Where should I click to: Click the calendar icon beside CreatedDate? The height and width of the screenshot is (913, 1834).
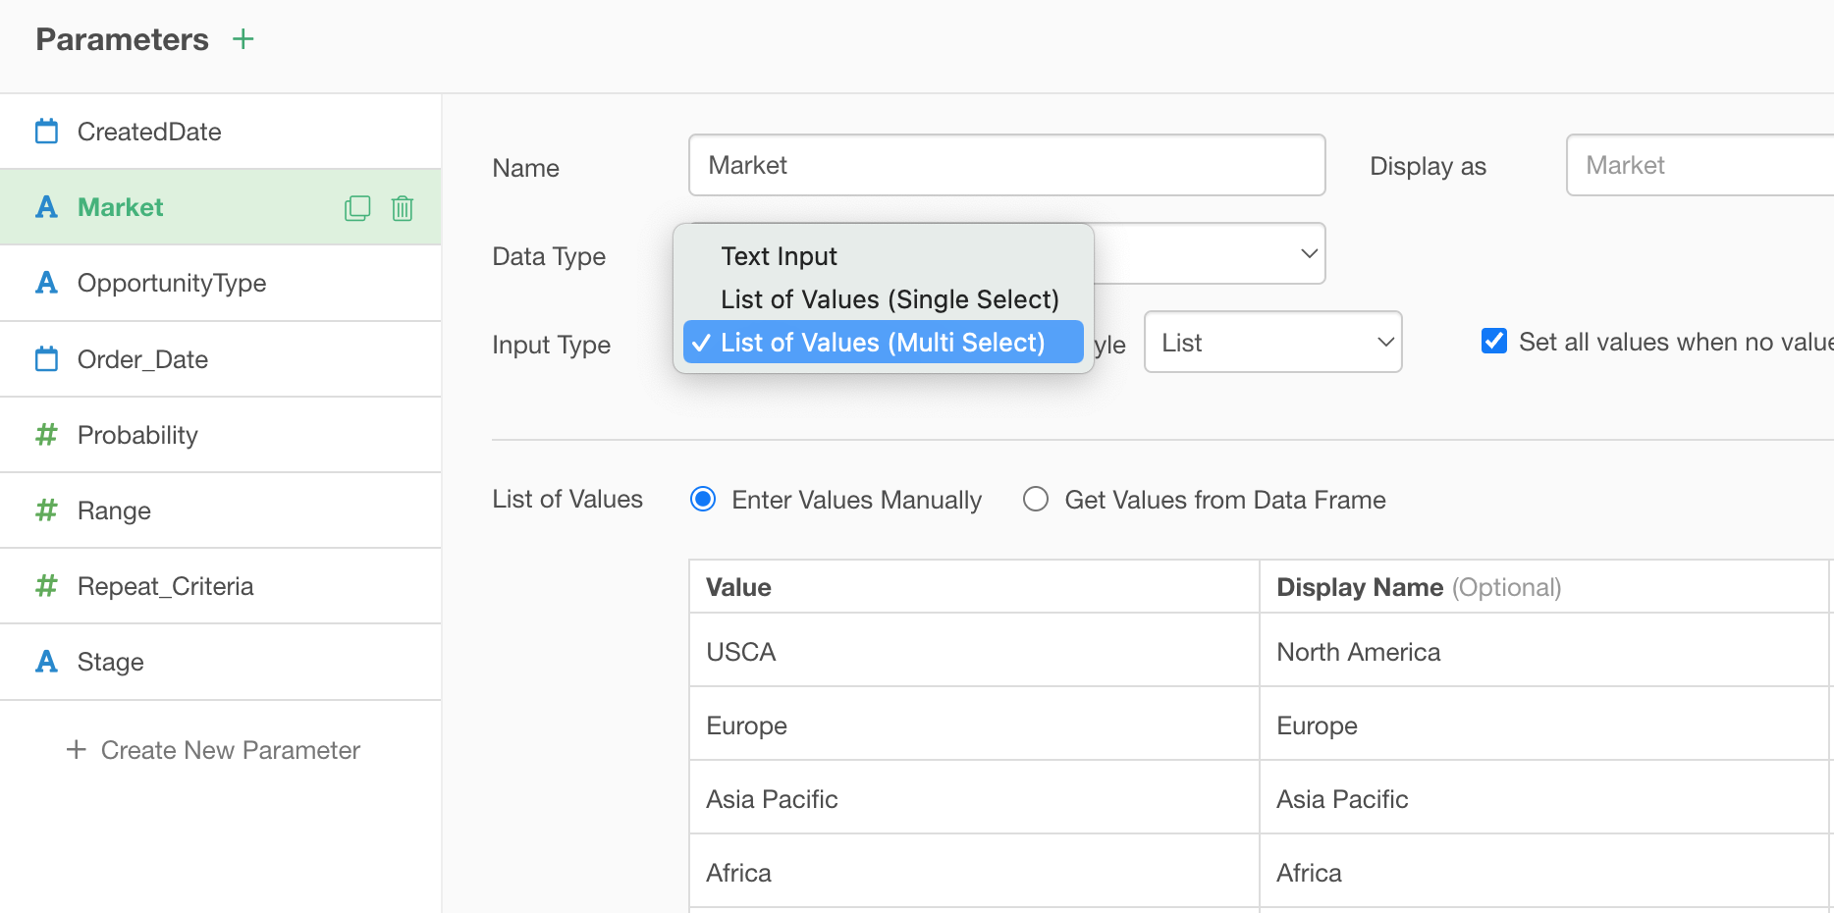pyautogui.click(x=46, y=132)
